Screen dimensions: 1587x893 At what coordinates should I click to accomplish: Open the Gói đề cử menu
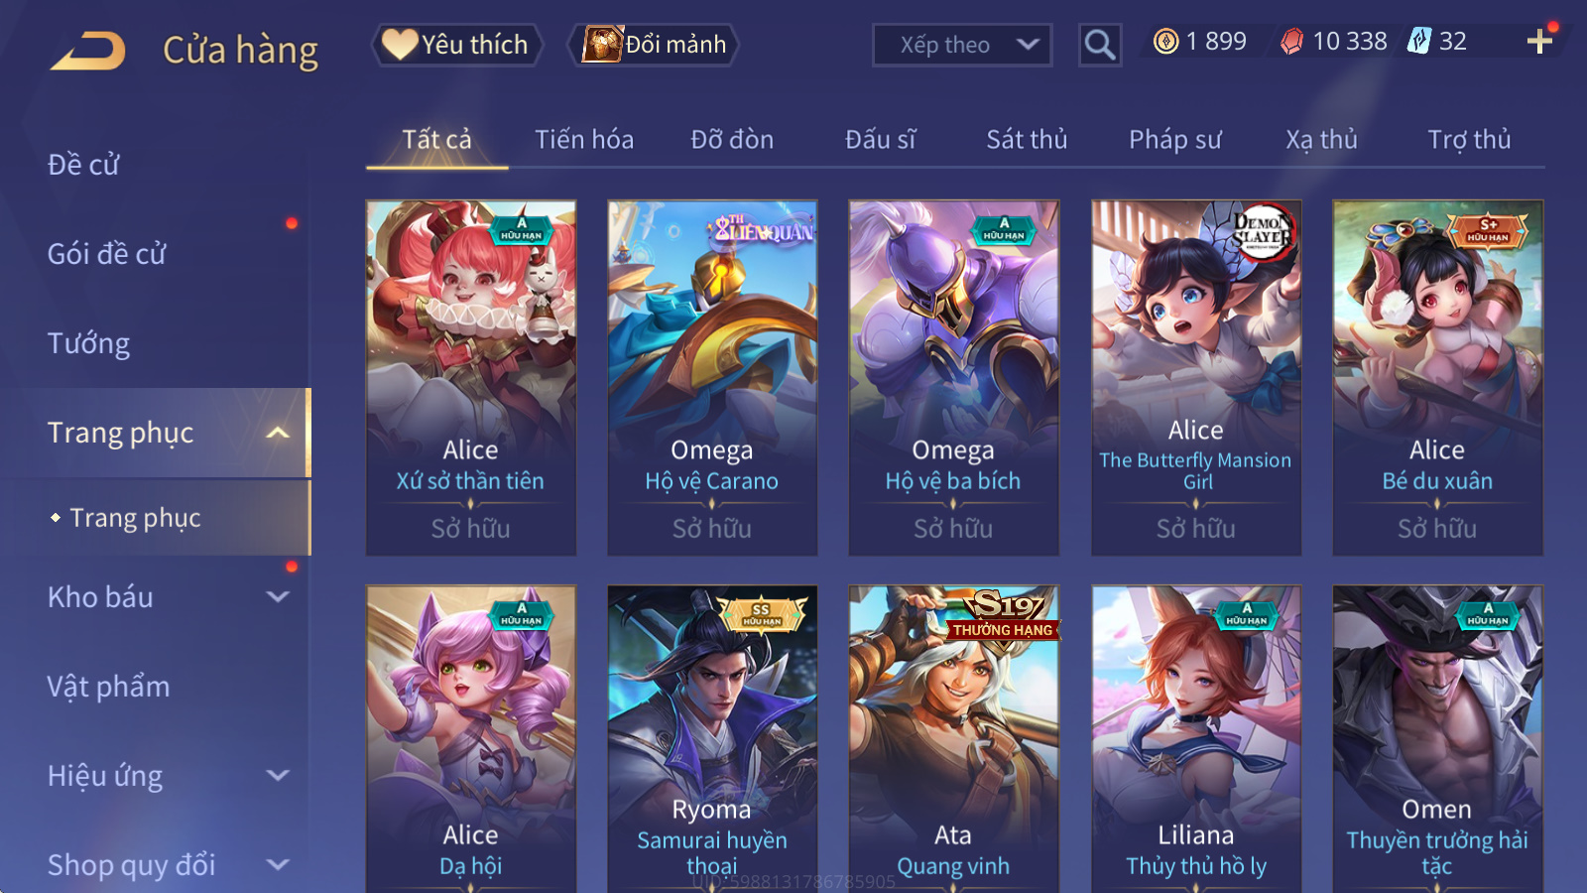point(106,254)
